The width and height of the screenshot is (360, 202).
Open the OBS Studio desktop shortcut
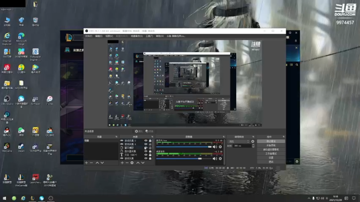7,100
